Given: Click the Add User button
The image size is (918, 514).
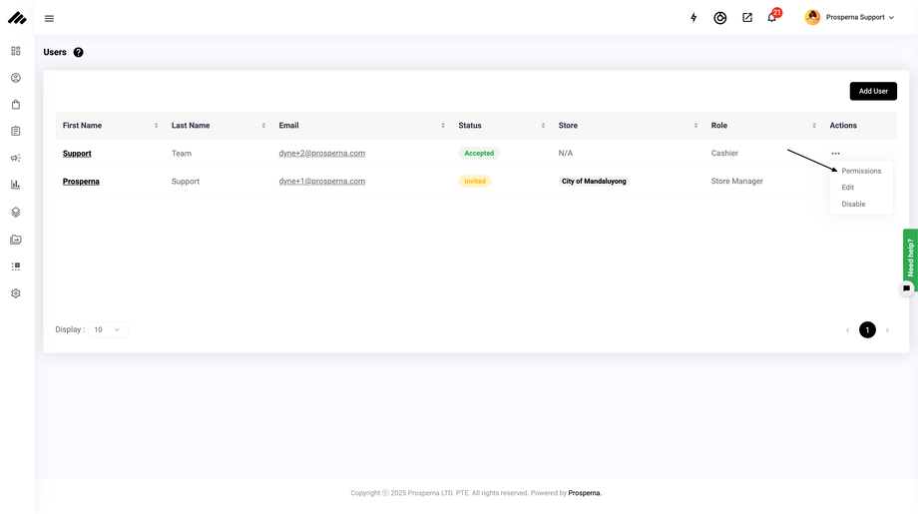Looking at the screenshot, I should pos(873,92).
